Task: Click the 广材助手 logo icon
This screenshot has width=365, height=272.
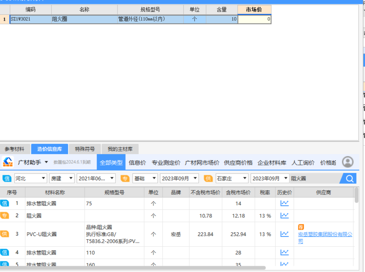Action: coord(8,162)
